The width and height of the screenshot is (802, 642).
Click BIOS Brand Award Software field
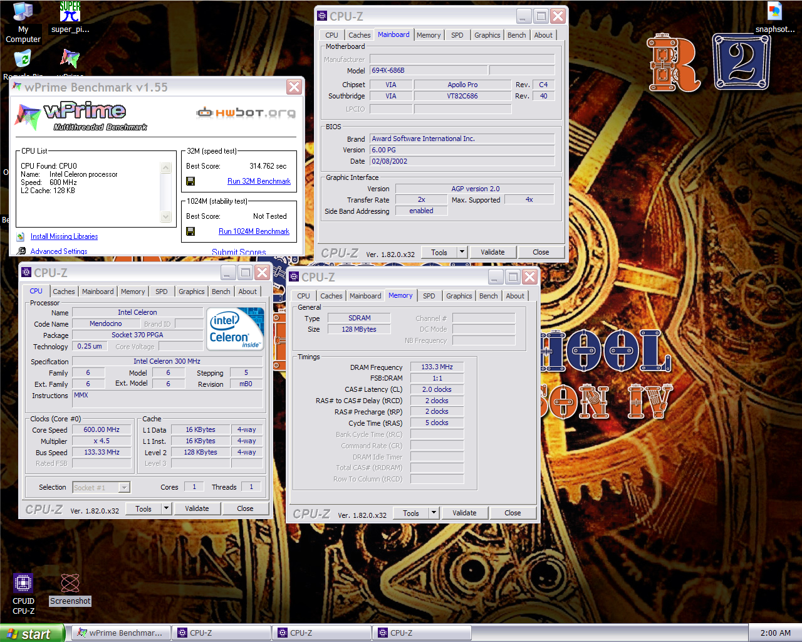coord(462,139)
